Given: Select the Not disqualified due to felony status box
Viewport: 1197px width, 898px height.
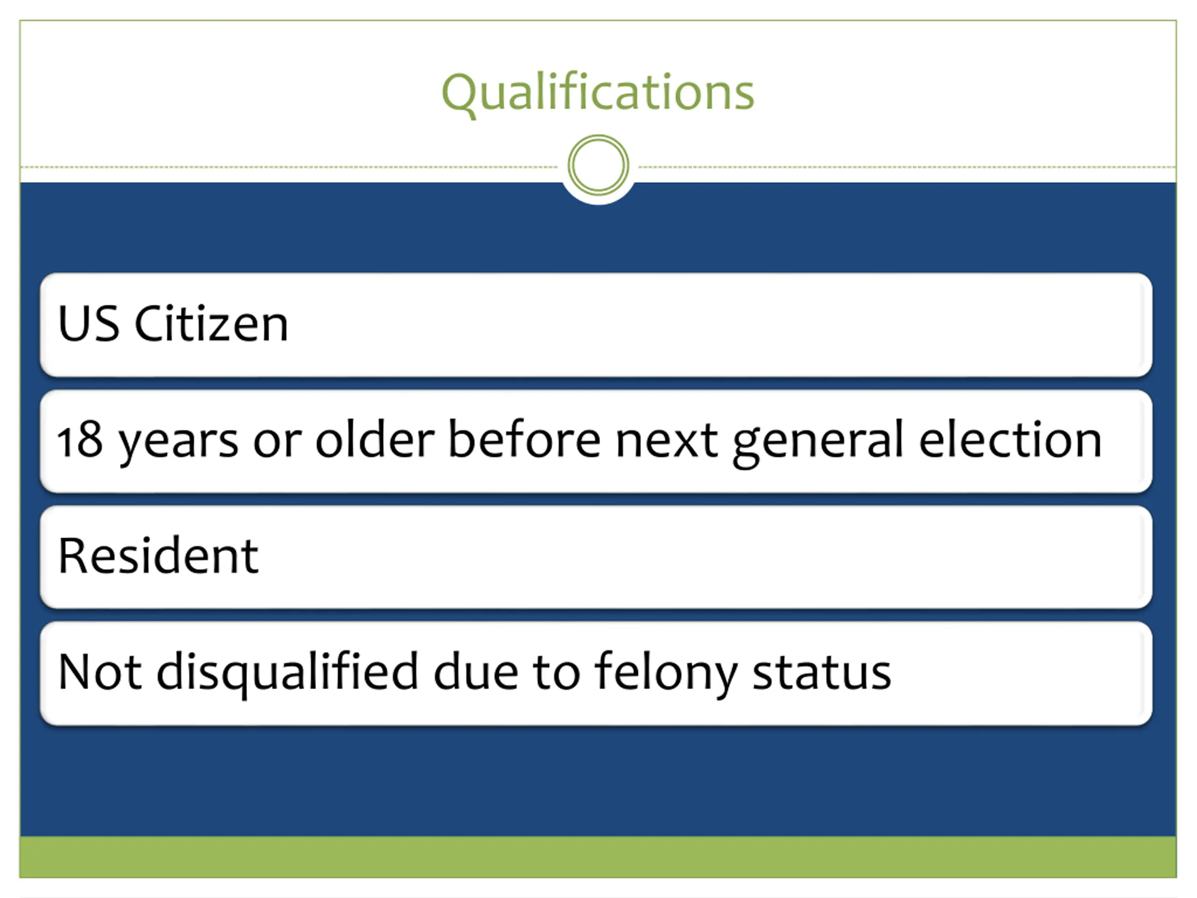Looking at the screenshot, I should (596, 673).
